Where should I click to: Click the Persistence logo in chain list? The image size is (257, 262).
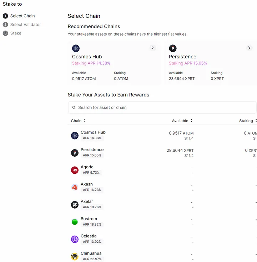point(75,153)
